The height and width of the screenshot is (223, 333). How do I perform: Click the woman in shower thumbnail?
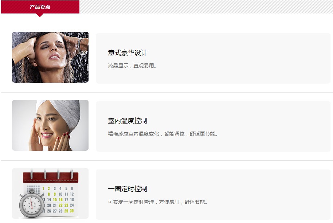point(50,57)
